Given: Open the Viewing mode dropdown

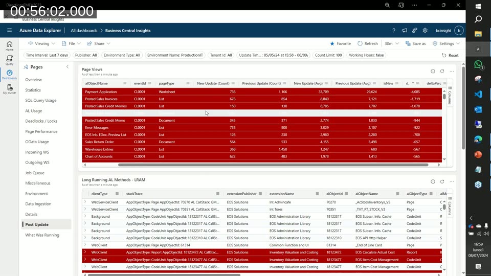Looking at the screenshot, I should coord(41,43).
